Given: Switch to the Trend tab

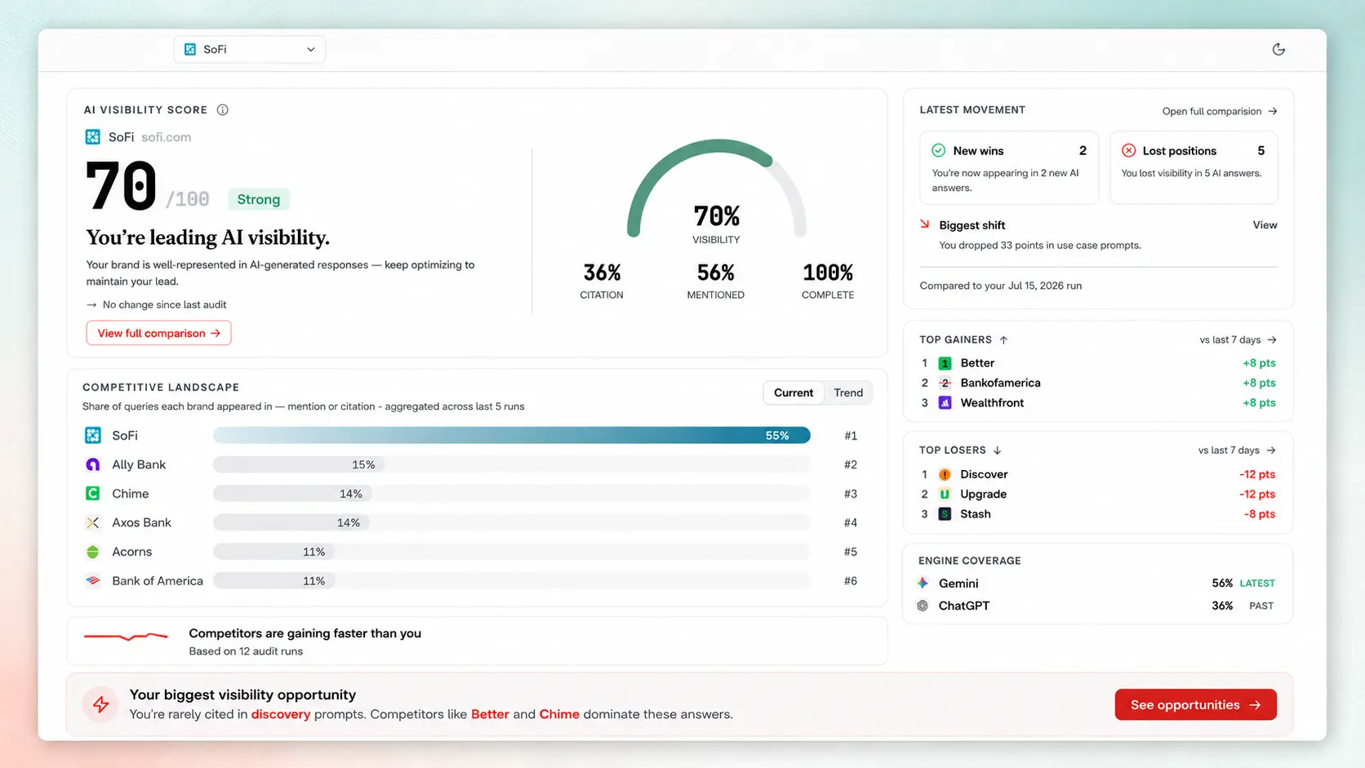Looking at the screenshot, I should click(848, 393).
